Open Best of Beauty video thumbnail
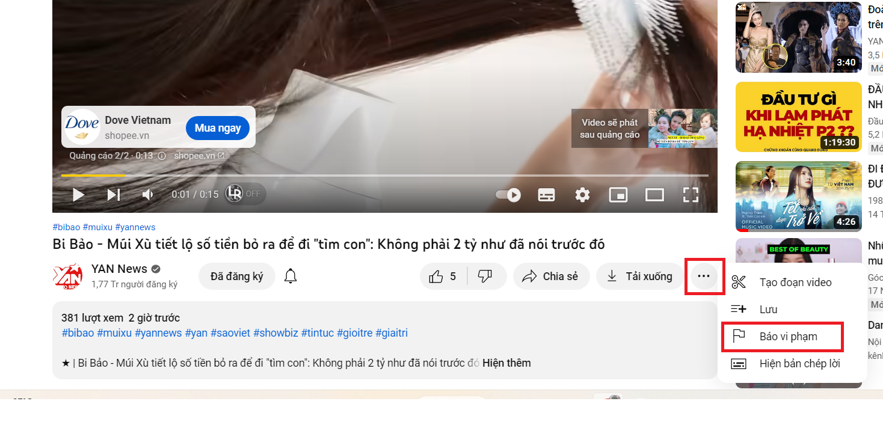This screenshot has height=425, width=883. coord(799,251)
